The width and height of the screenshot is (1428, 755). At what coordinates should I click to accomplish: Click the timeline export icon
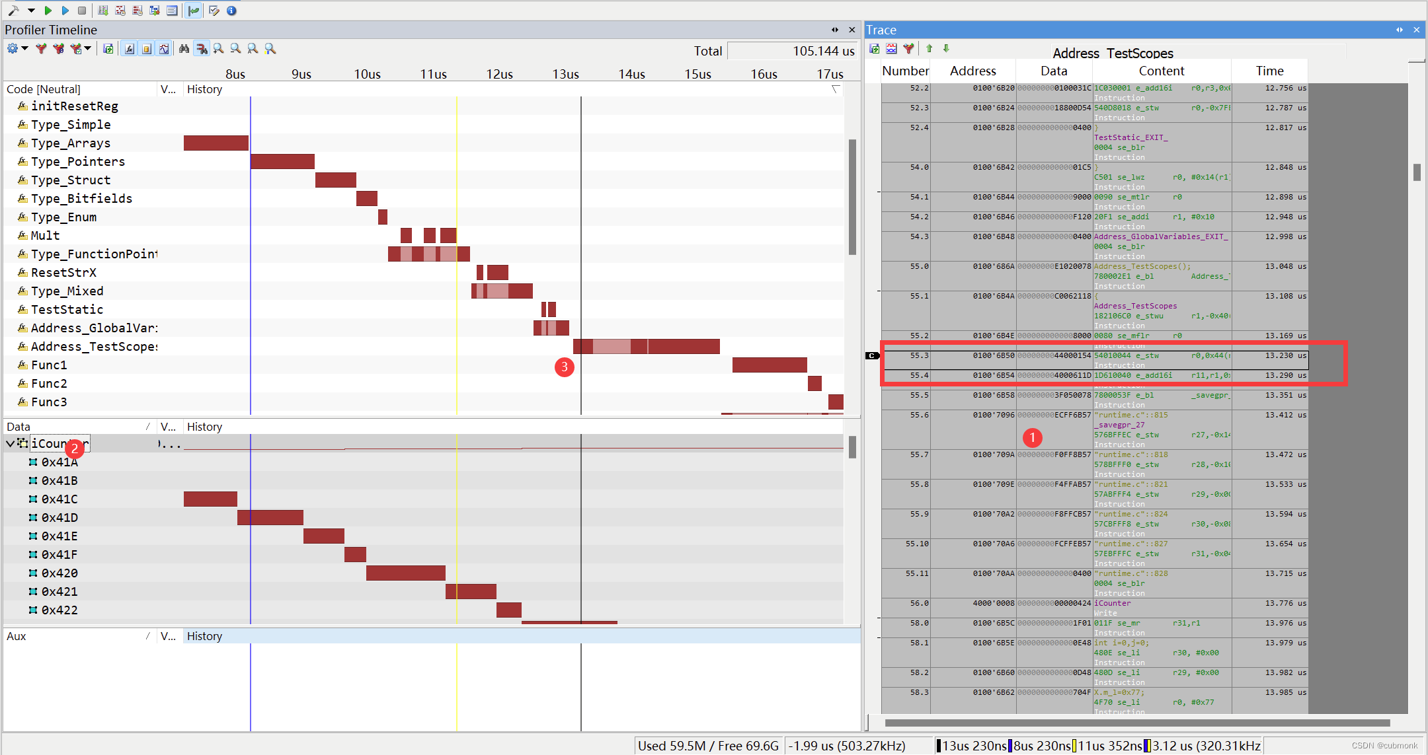pos(108,48)
